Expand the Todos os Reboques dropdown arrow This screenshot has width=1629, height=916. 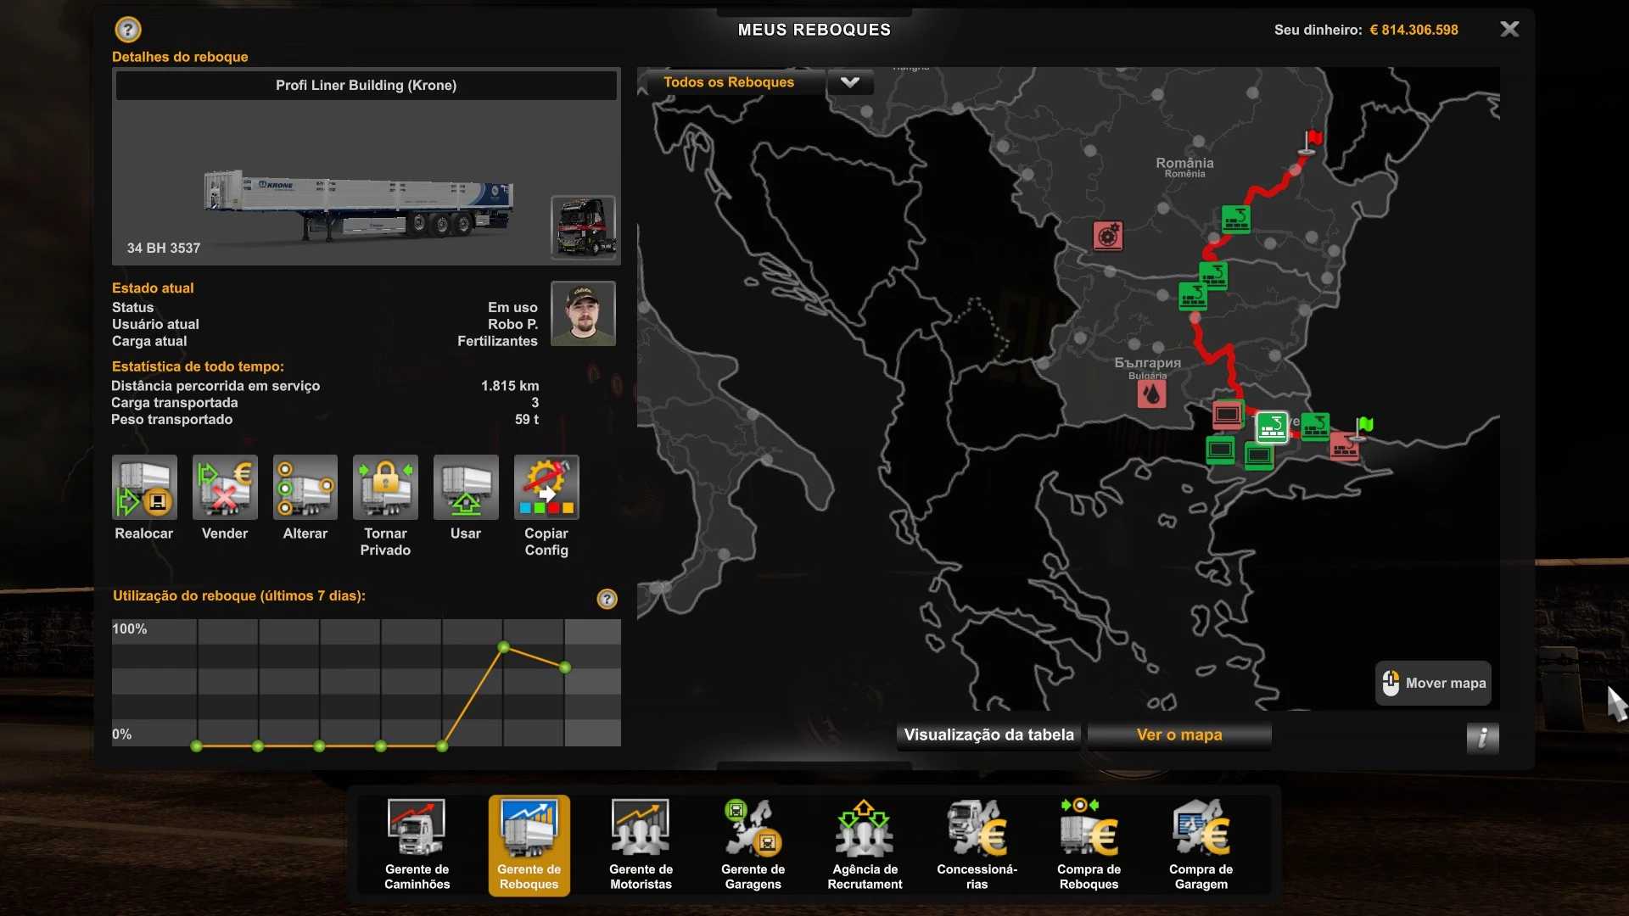[x=849, y=82]
